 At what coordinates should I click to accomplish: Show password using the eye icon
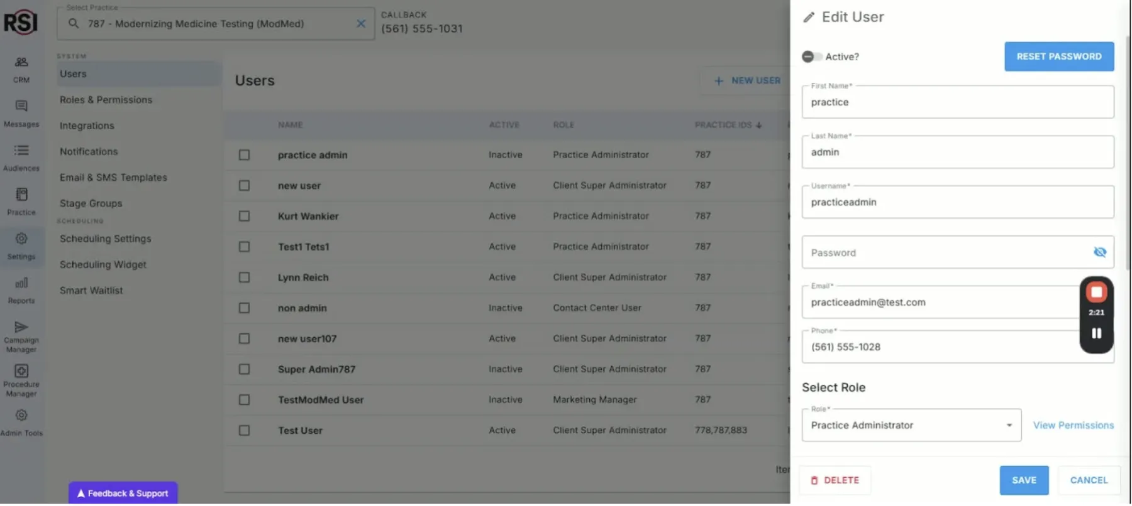1099,252
